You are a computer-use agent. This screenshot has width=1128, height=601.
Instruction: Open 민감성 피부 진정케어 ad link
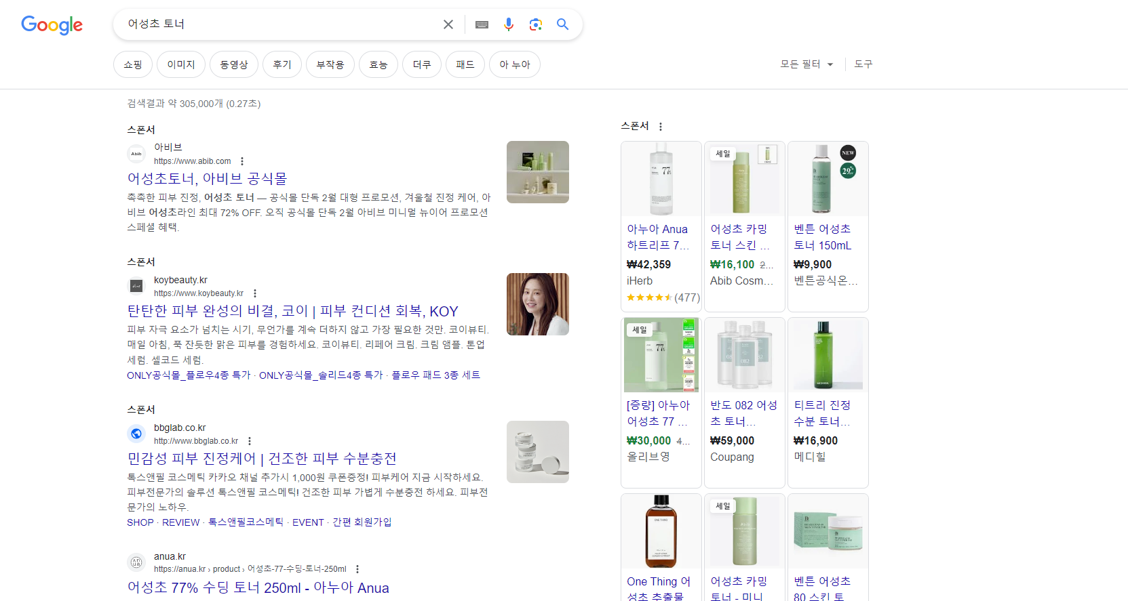262,459
